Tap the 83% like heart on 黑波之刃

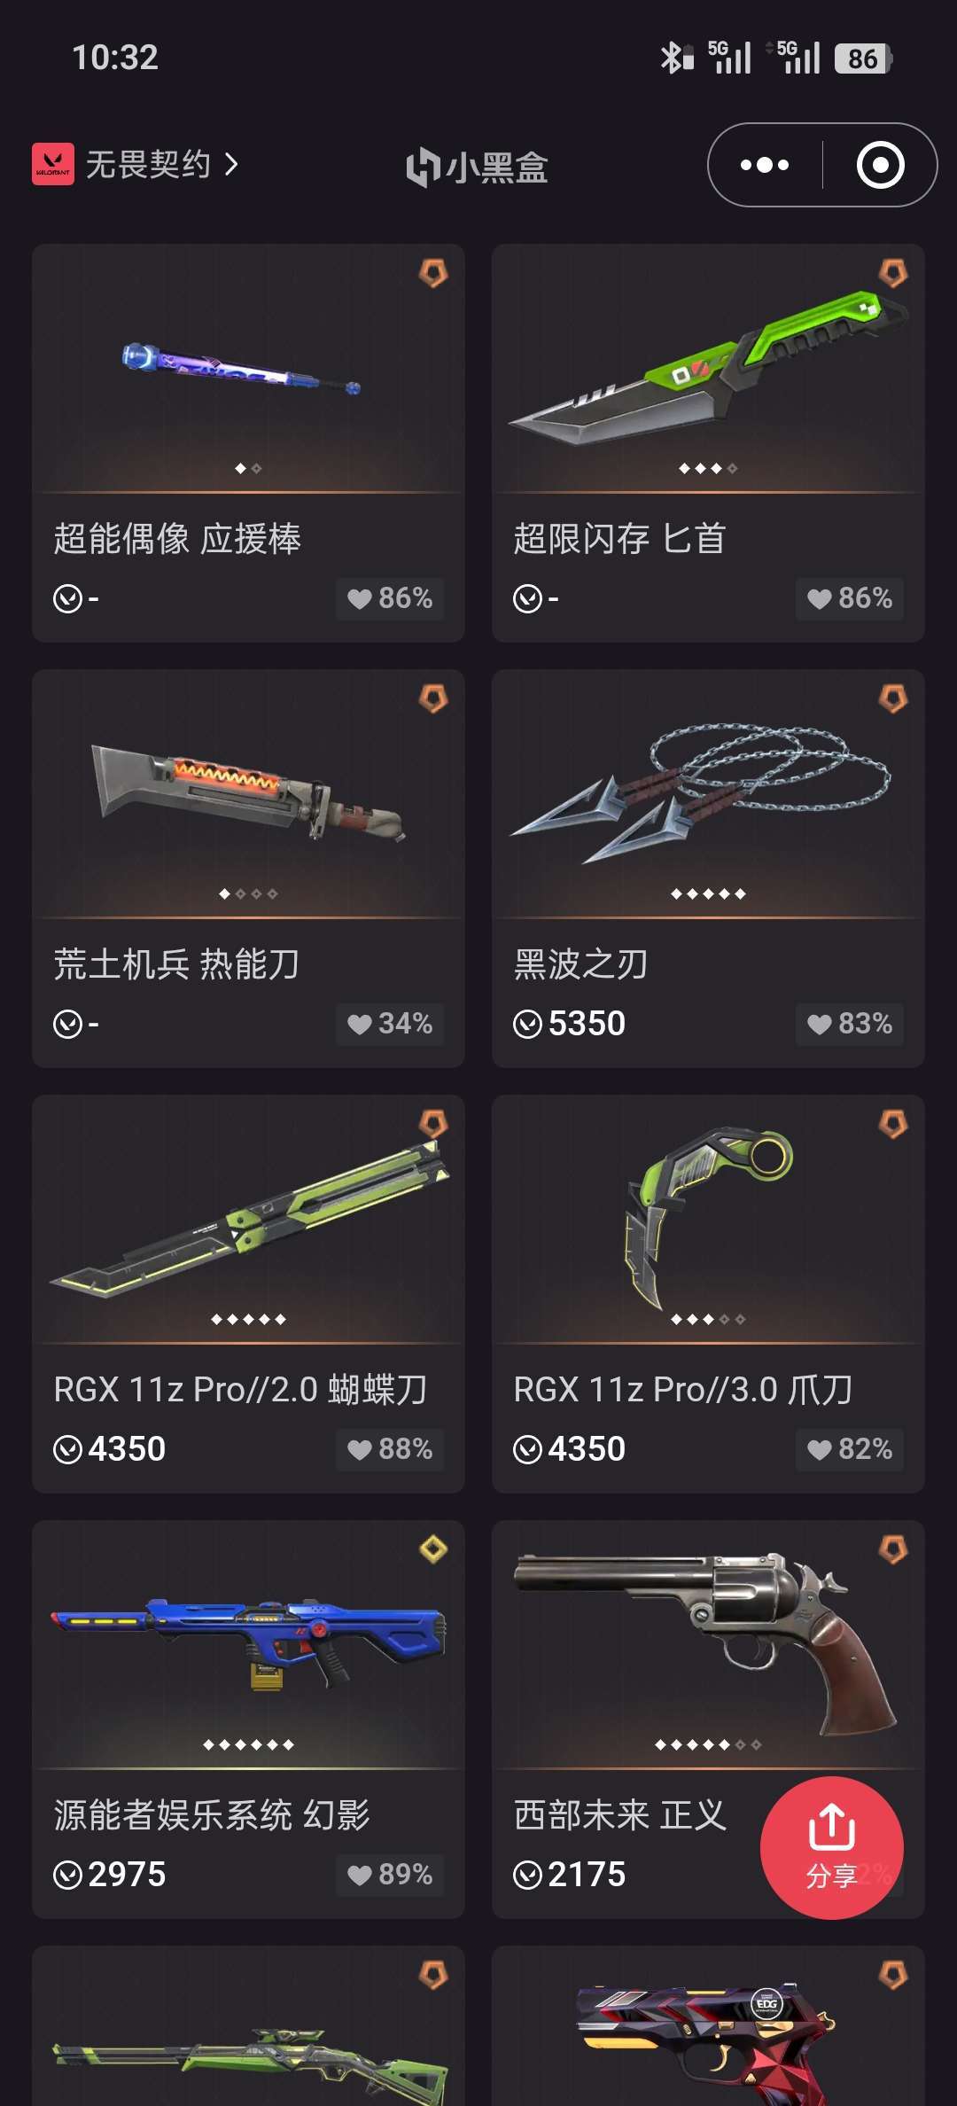pyautogui.click(x=850, y=1024)
